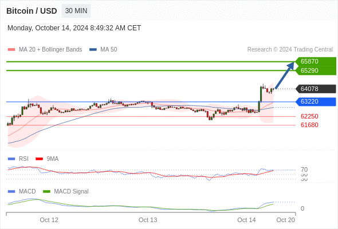Click the 30 MIN timeframe badge

point(76,11)
